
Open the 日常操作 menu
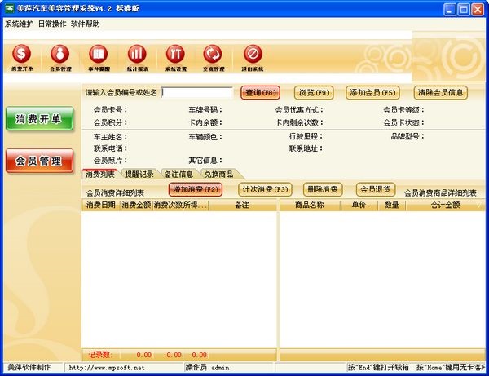tap(52, 24)
